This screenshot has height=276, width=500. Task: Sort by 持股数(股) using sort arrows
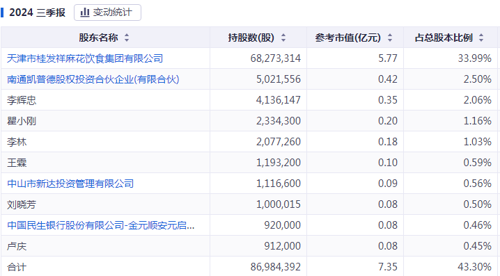point(283,38)
